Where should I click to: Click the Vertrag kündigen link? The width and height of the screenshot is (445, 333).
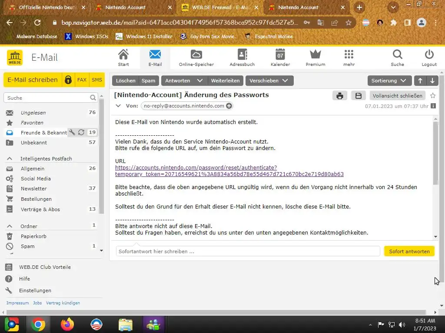63,303
